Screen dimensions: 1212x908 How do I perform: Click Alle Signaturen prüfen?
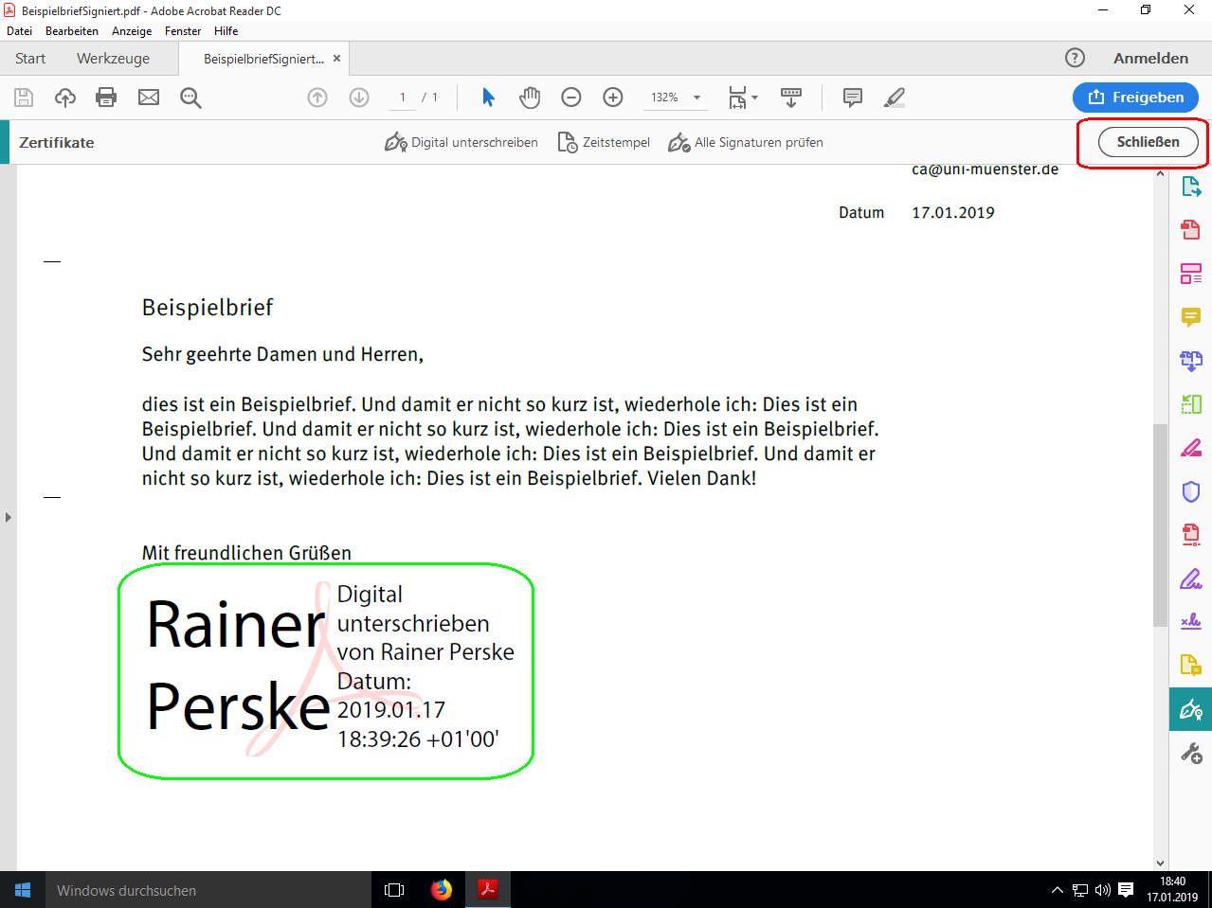(746, 143)
